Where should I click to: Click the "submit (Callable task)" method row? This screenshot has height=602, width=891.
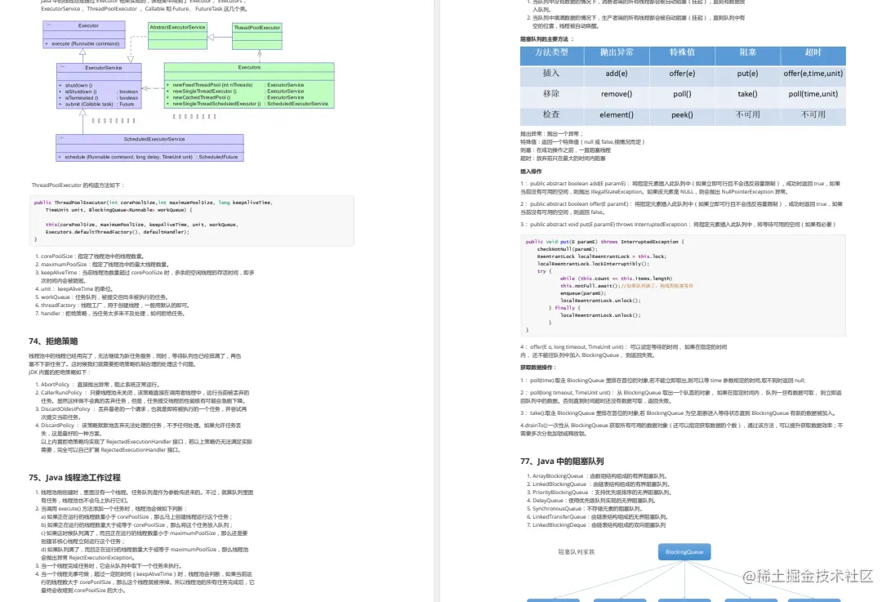point(99,104)
